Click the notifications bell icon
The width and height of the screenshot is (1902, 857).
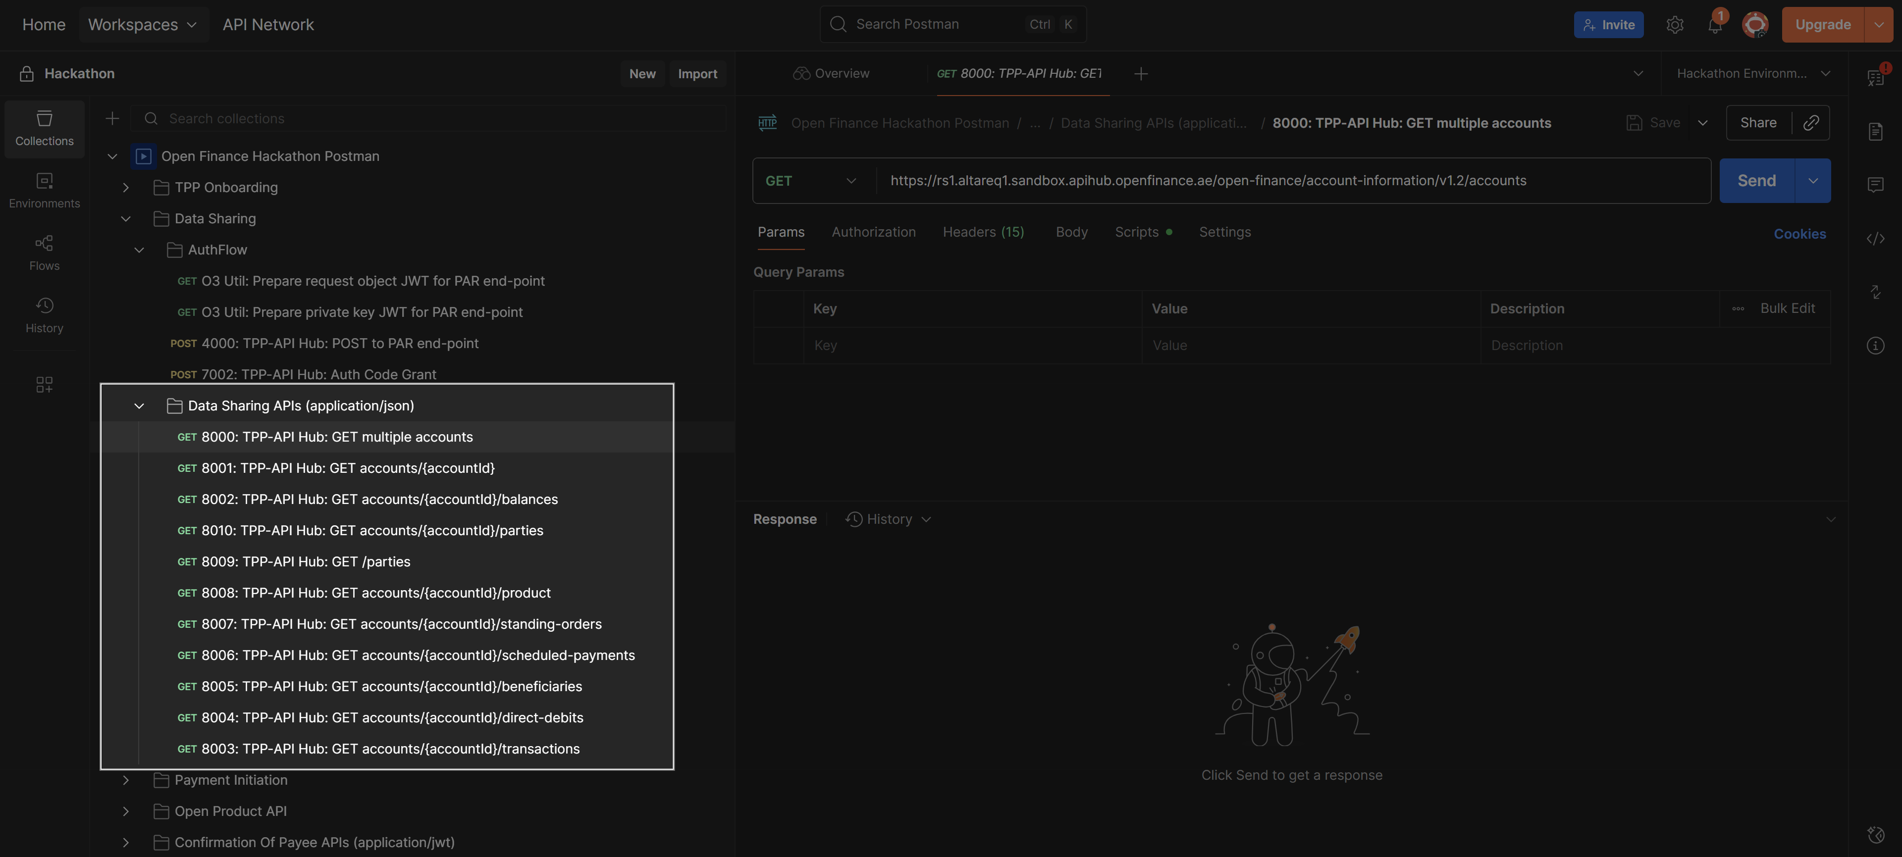(x=1714, y=25)
